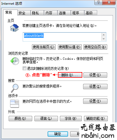
Task: Confirm with the 确定 button
Action: [x=58, y=134]
